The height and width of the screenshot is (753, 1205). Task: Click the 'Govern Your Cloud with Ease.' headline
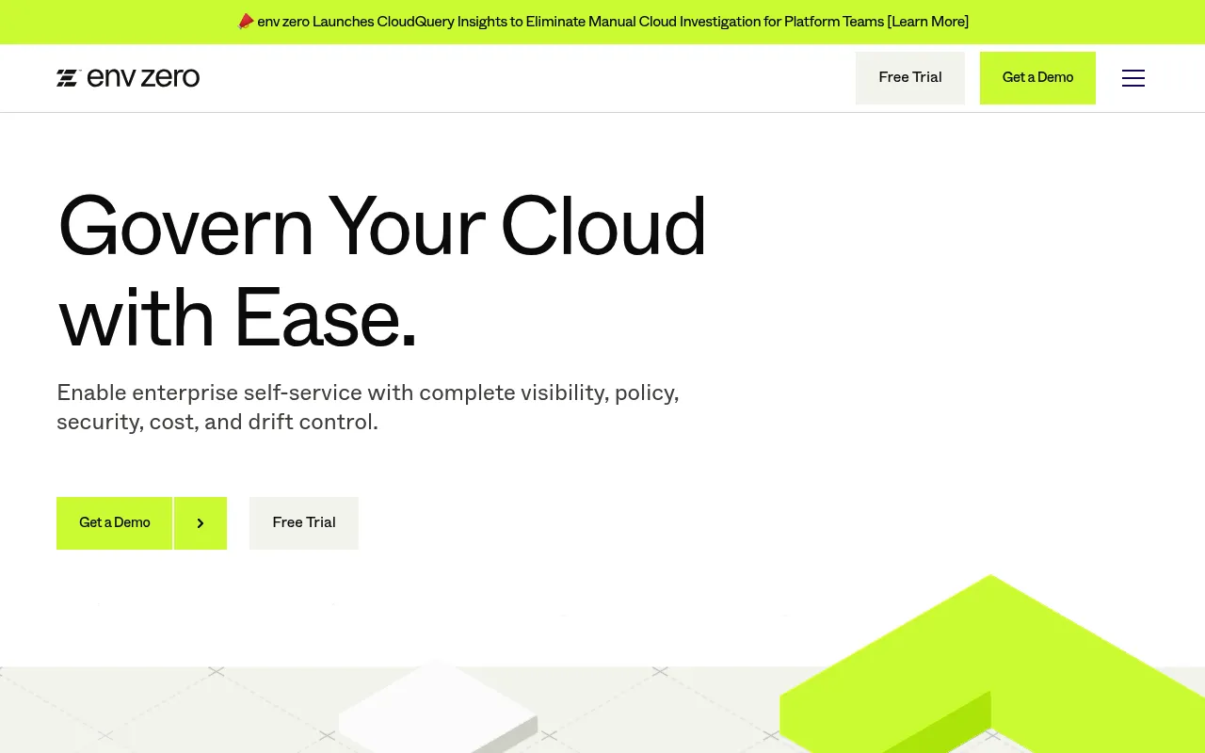click(x=382, y=271)
